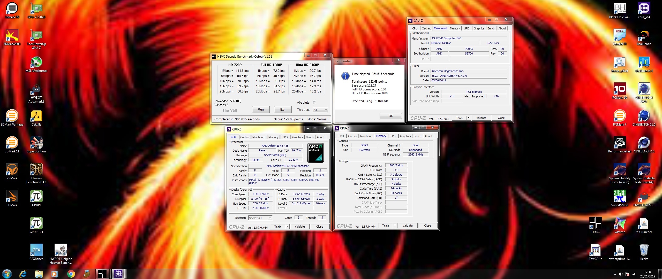Open Black Hole V4.2 benchmark icon
The image size is (662, 279).
[620, 10]
